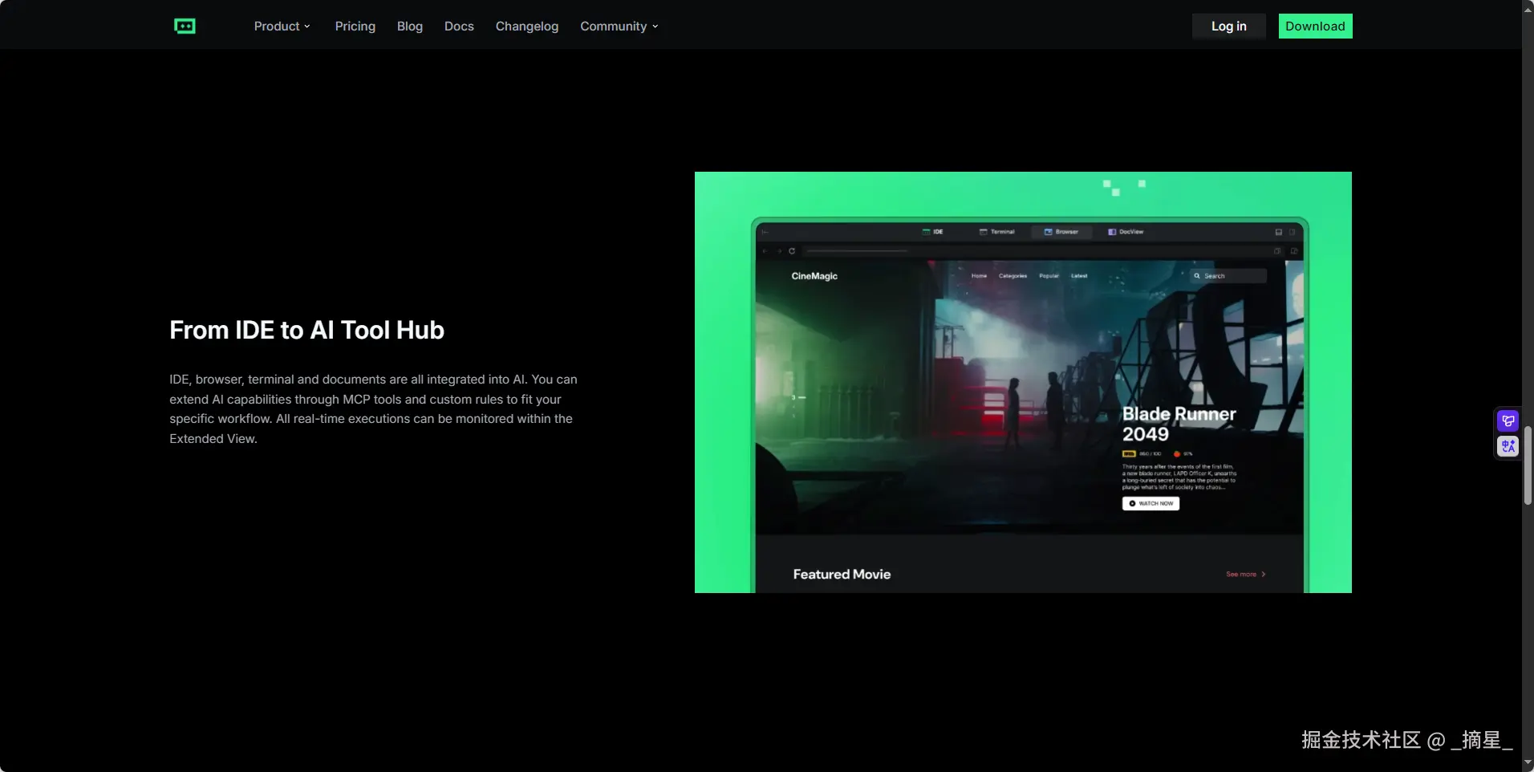Click the Popular link in CineMagic preview
This screenshot has width=1534, height=772.
(1049, 276)
